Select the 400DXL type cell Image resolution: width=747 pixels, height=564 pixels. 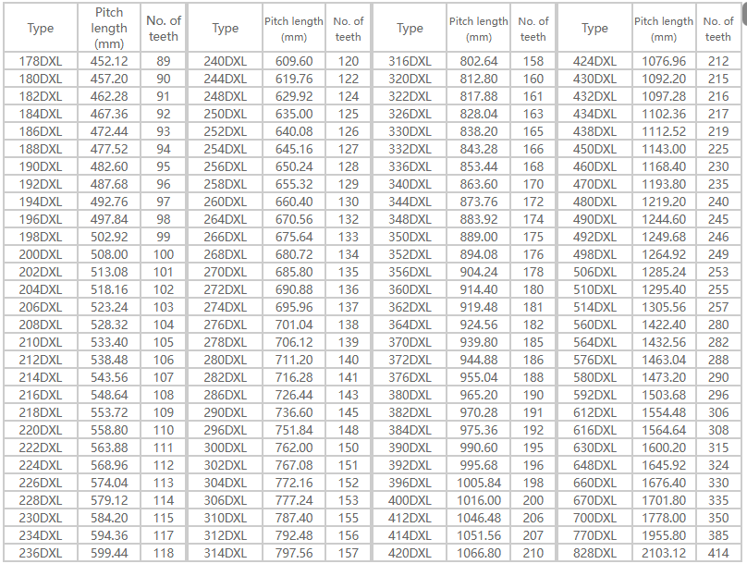pos(410,500)
